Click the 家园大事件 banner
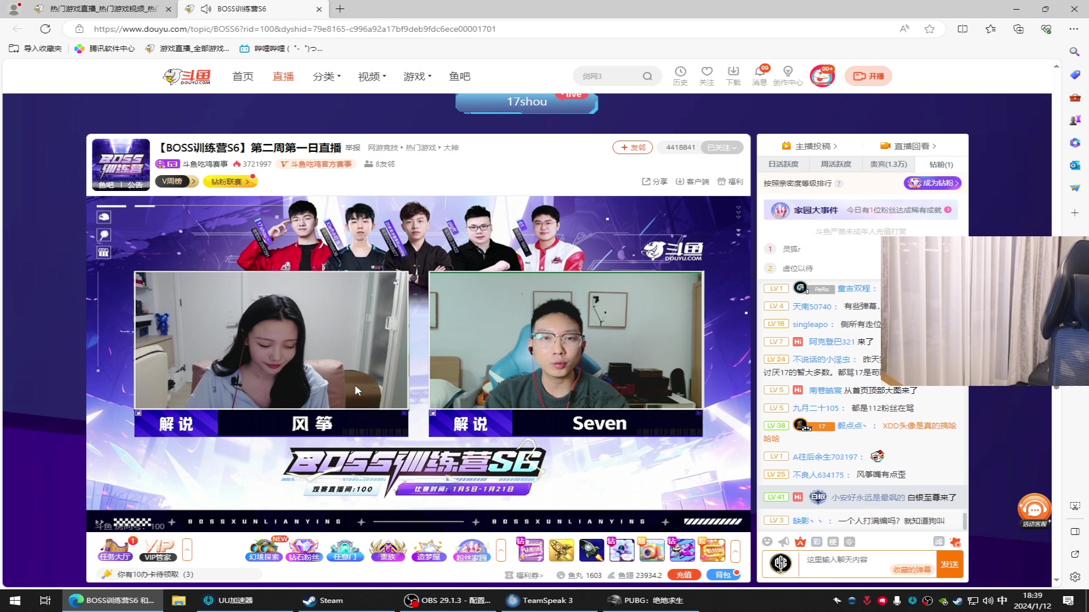Viewport: 1089px width, 612px height. [x=861, y=210]
